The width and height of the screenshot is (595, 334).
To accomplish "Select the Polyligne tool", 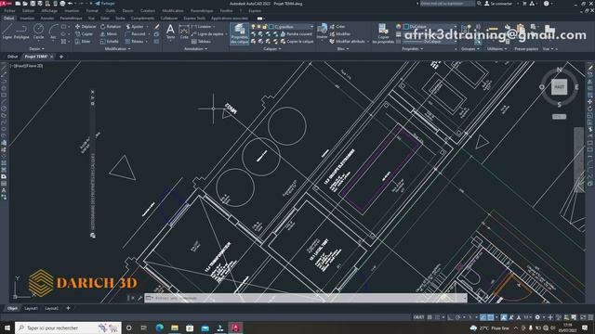I will [21, 31].
